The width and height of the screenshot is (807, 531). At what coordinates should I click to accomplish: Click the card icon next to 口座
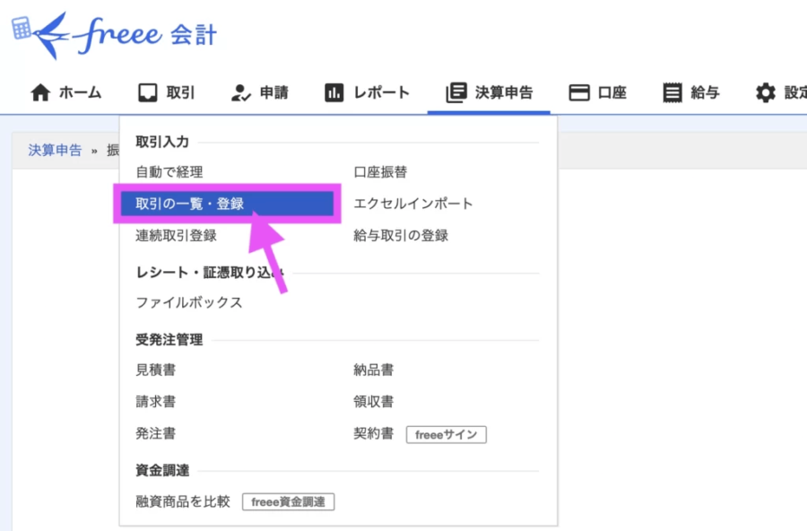pyautogui.click(x=579, y=92)
